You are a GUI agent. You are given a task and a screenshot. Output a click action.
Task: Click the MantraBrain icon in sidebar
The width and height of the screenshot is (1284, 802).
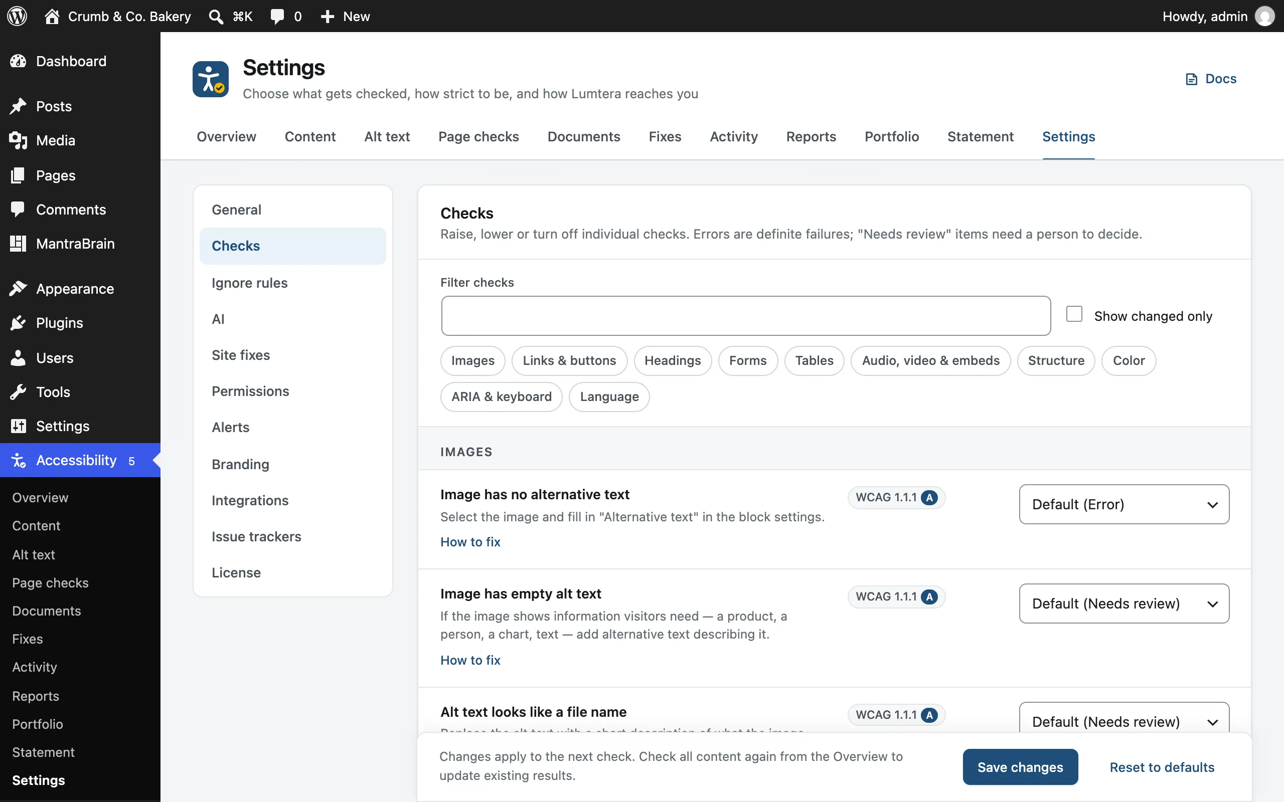pos(18,244)
